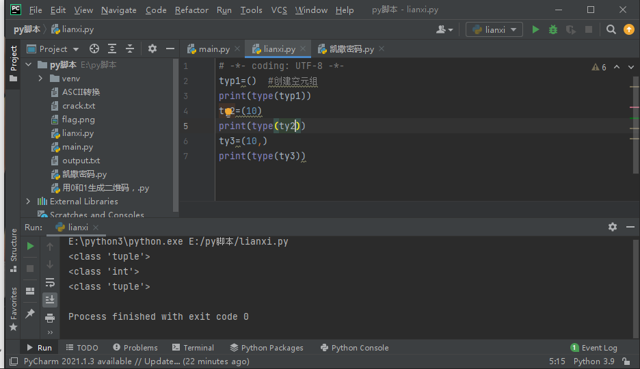The width and height of the screenshot is (640, 369).
Task: Open the Navigate menu
Action: pos(119,10)
